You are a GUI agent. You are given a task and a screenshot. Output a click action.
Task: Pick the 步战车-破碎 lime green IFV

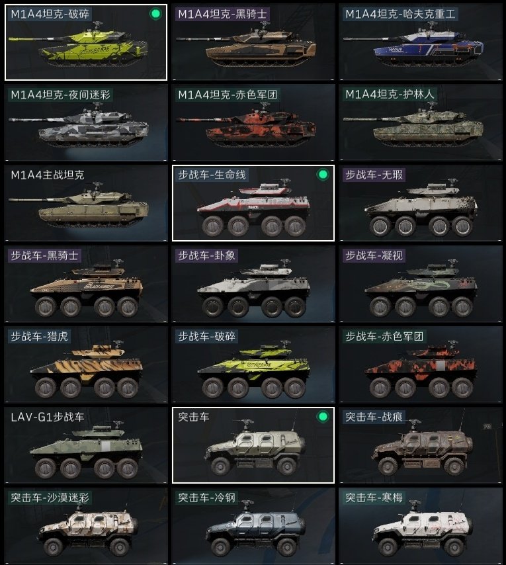(x=253, y=365)
